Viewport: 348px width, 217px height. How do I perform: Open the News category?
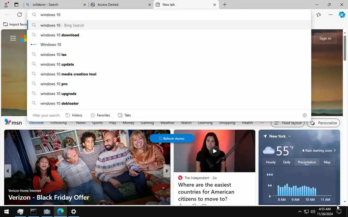click(81, 123)
